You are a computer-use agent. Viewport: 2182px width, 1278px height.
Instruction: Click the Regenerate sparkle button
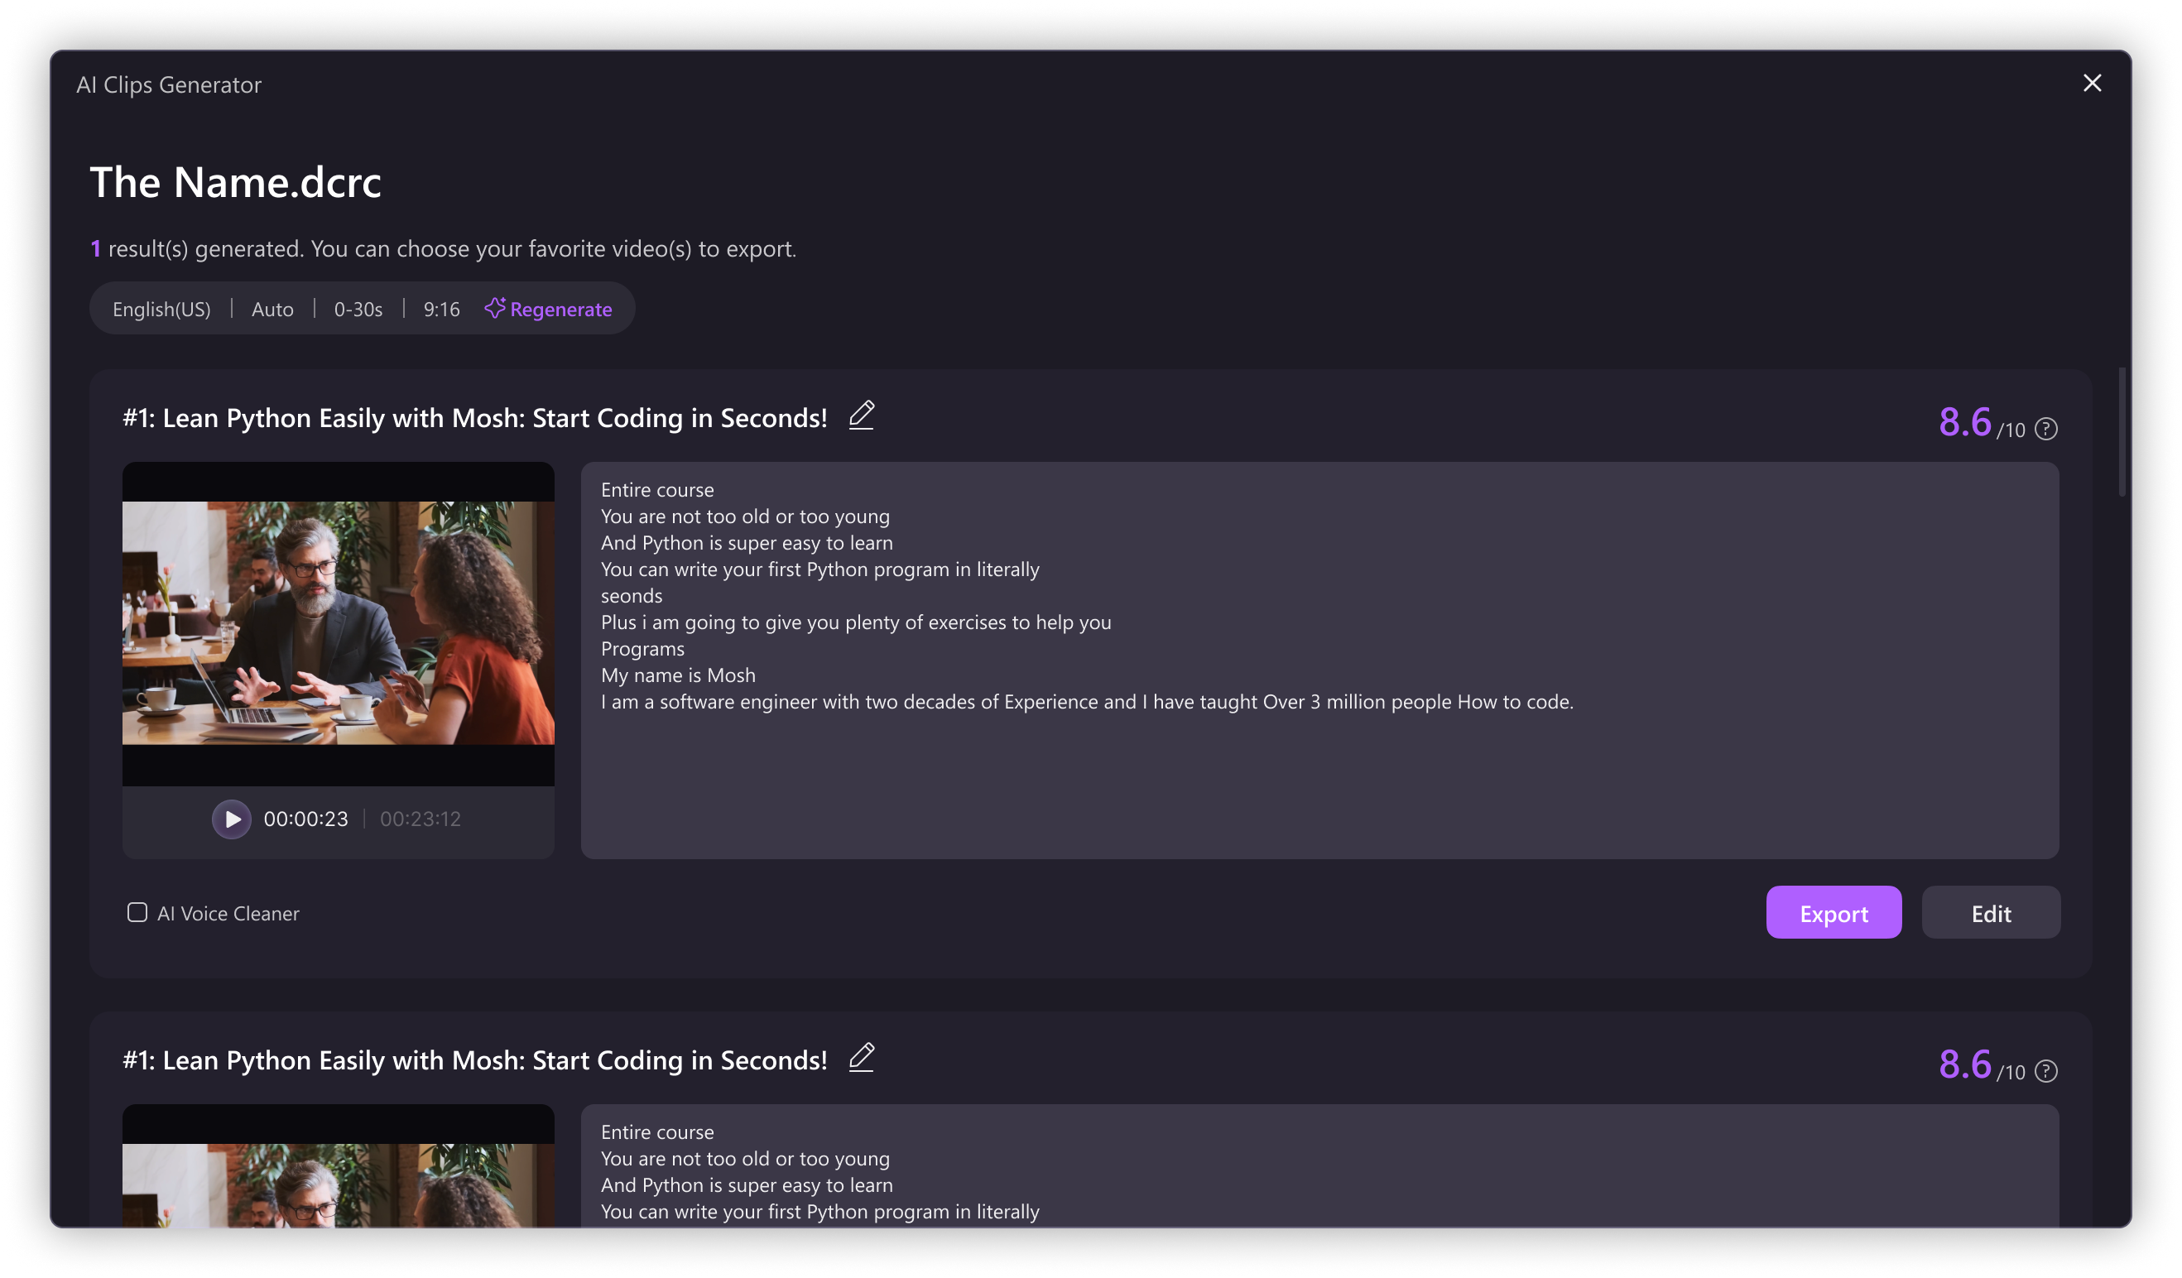tap(548, 309)
